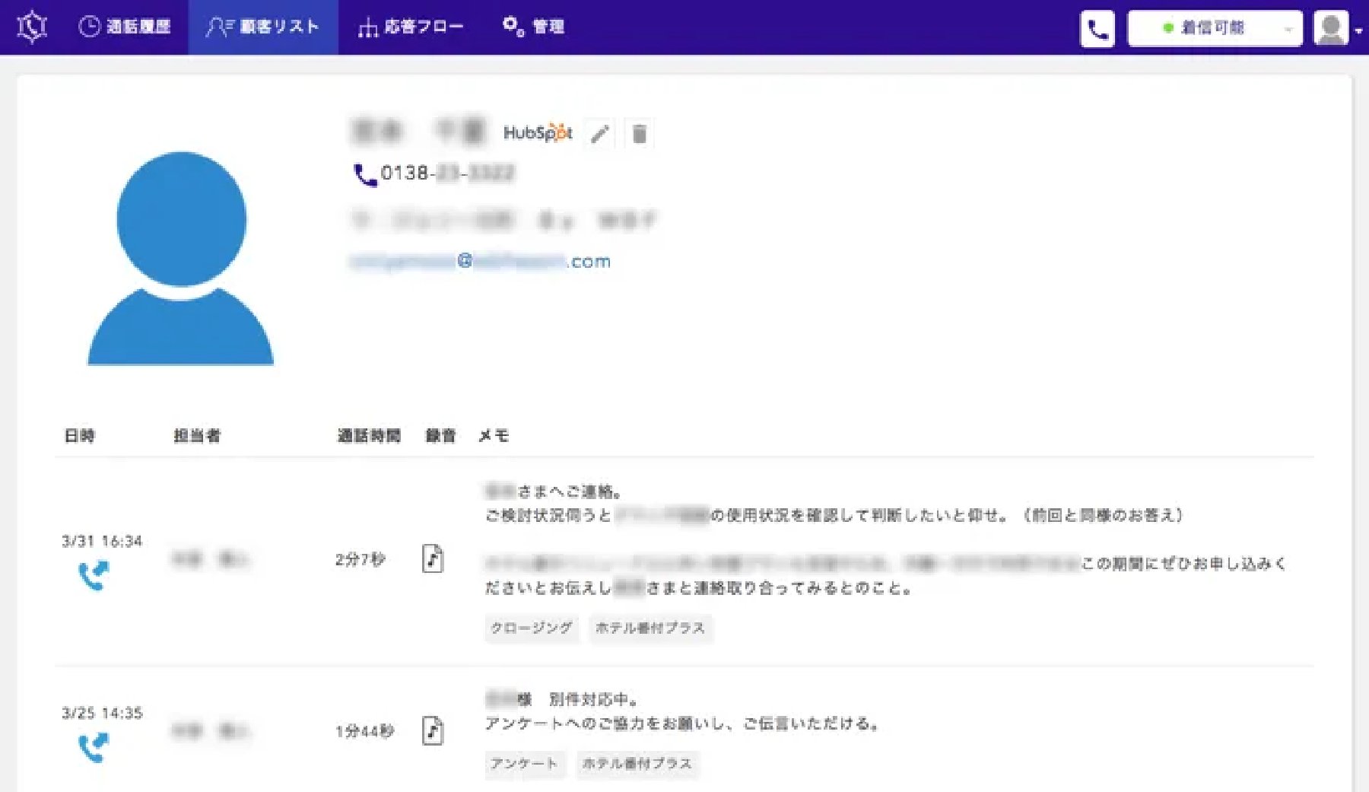Click the 日時 column header

click(79, 436)
